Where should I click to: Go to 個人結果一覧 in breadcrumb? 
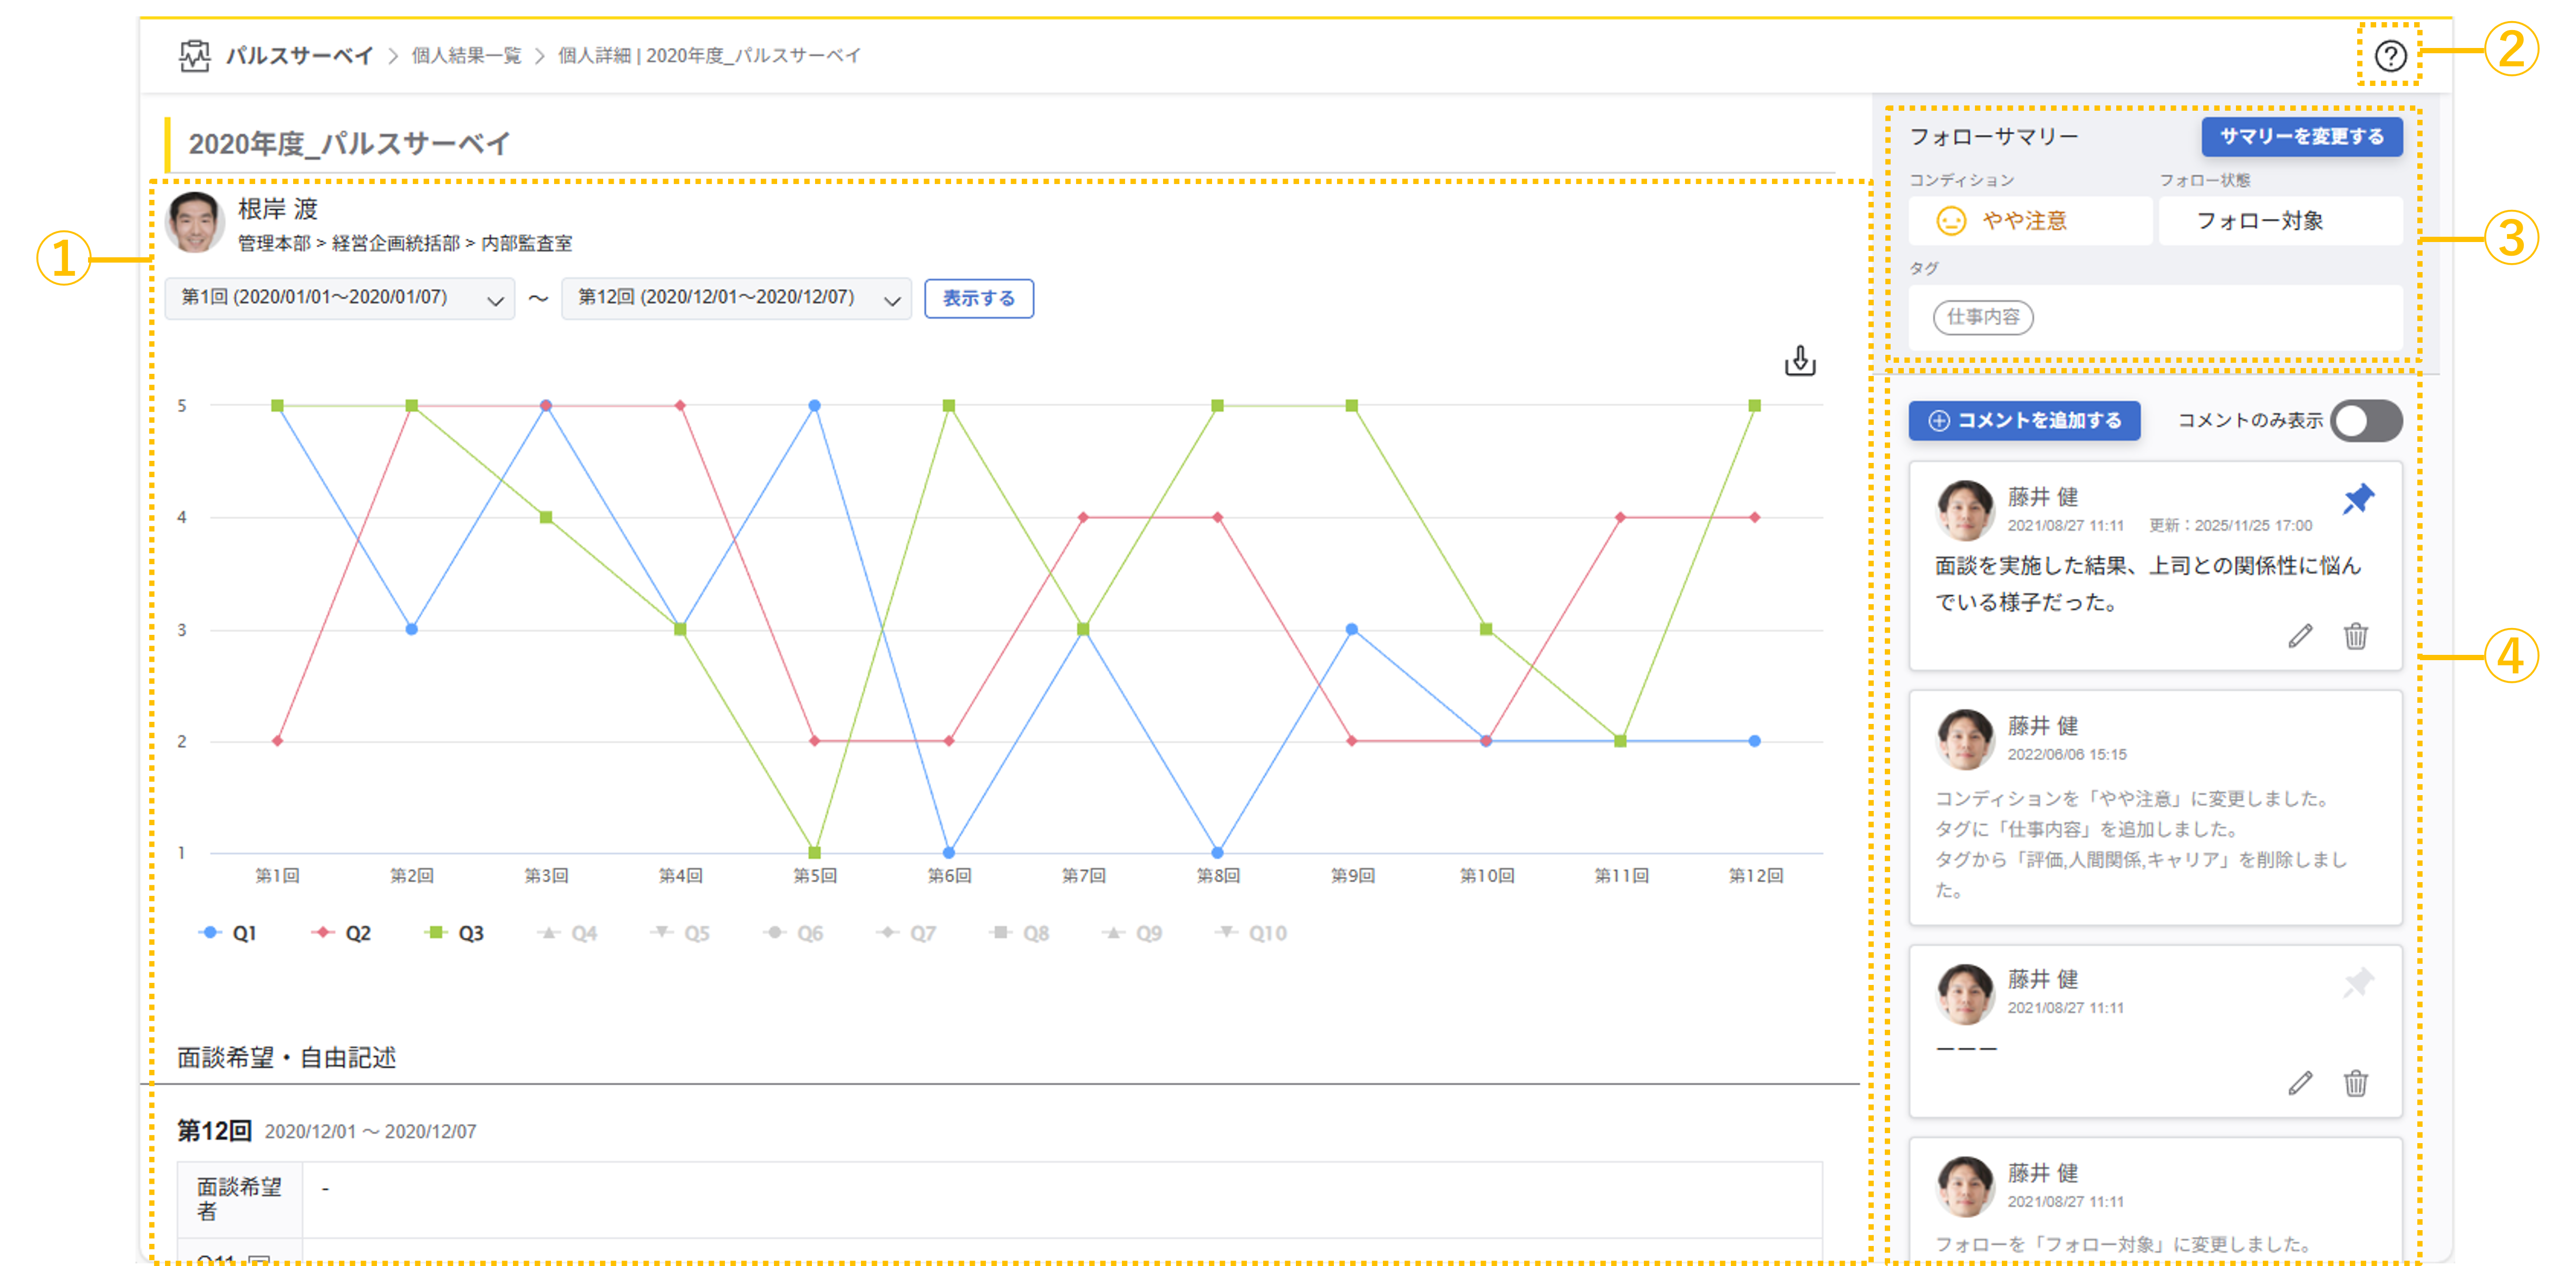coord(466,56)
